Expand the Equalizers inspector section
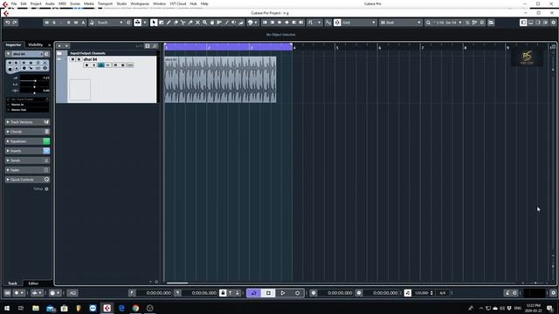 point(27,141)
